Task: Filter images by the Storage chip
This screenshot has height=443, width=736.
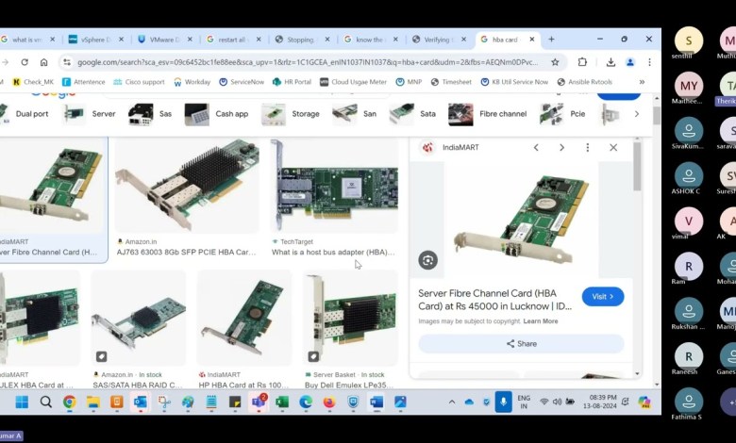Action: point(291,114)
